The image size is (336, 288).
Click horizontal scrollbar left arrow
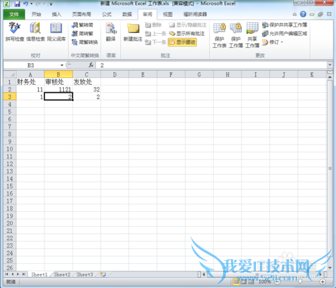point(204,275)
